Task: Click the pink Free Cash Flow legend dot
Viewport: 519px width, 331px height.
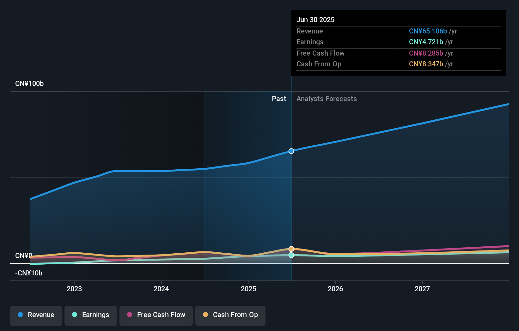Action: coord(129,315)
